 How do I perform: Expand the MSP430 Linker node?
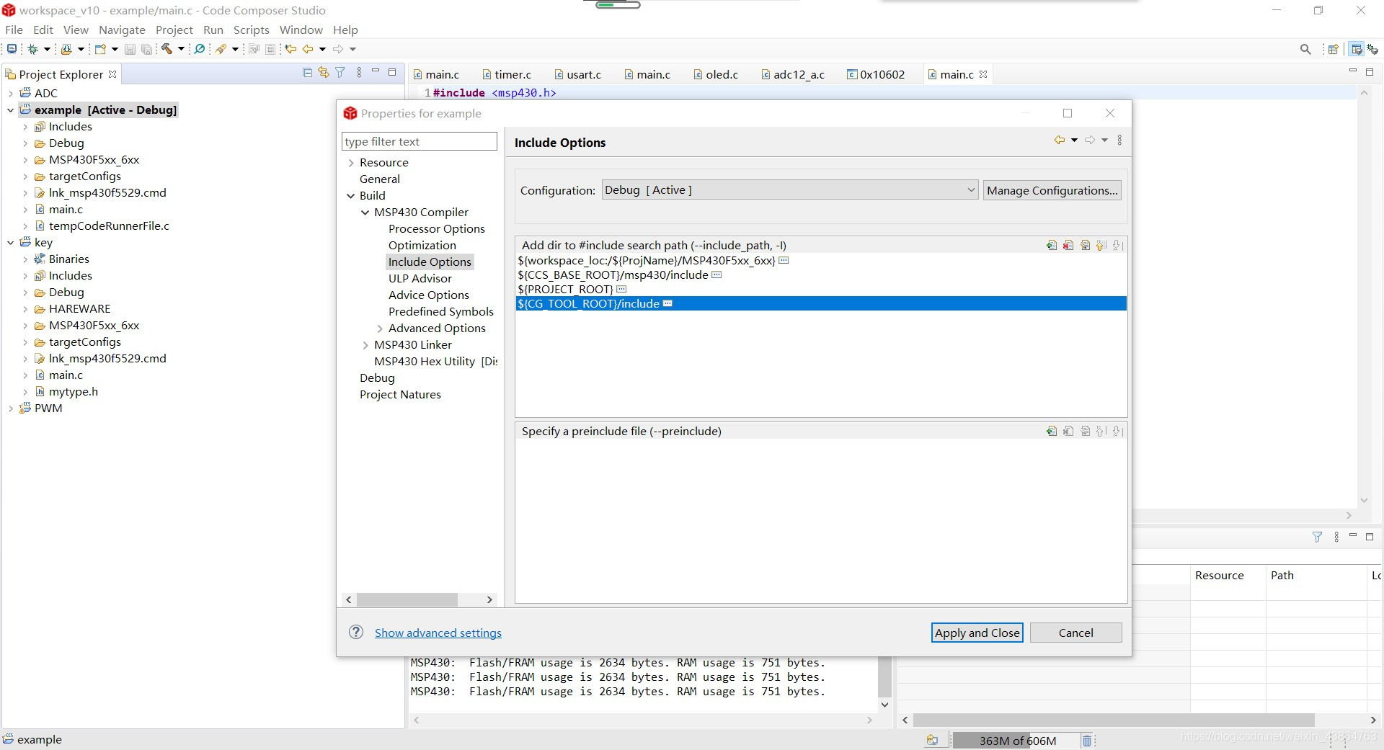pyautogui.click(x=365, y=345)
